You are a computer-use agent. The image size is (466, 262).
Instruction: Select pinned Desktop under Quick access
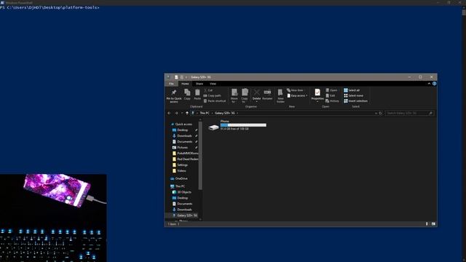(183, 130)
